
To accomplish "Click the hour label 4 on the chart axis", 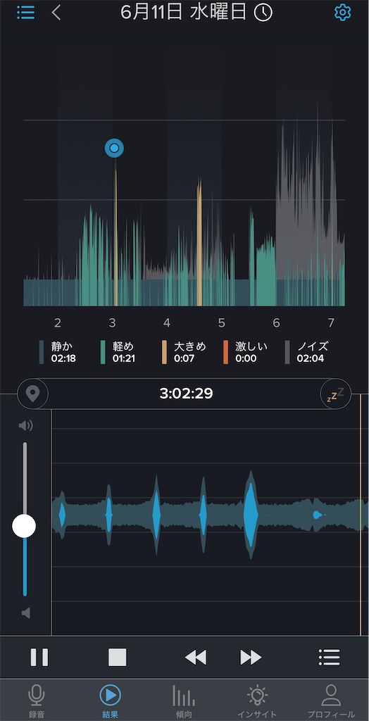I will [x=167, y=322].
